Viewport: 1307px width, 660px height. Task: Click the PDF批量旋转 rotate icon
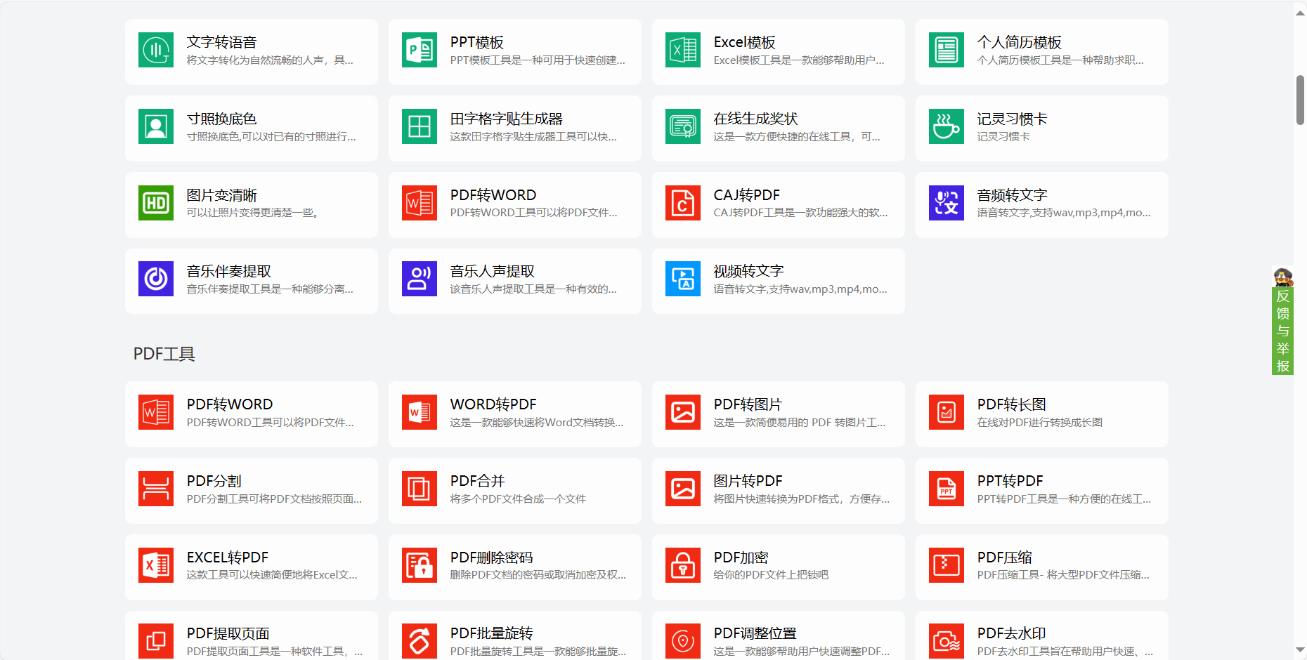[419, 642]
